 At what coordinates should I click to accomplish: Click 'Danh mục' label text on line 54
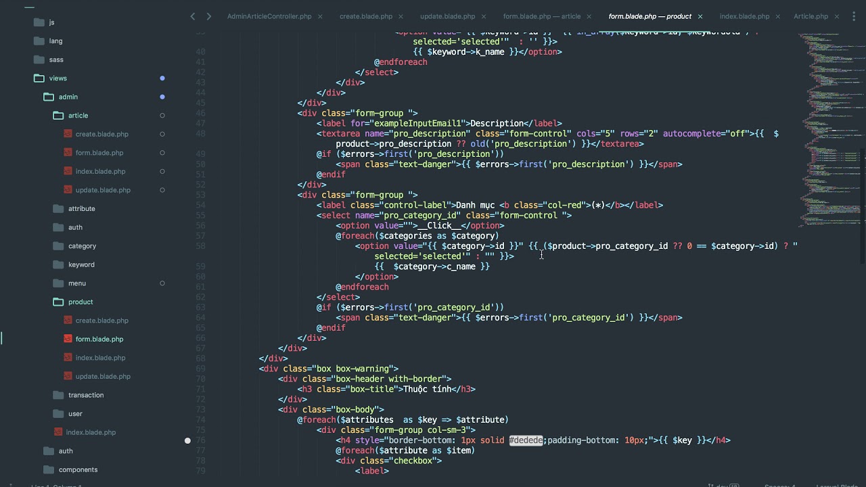(x=475, y=205)
